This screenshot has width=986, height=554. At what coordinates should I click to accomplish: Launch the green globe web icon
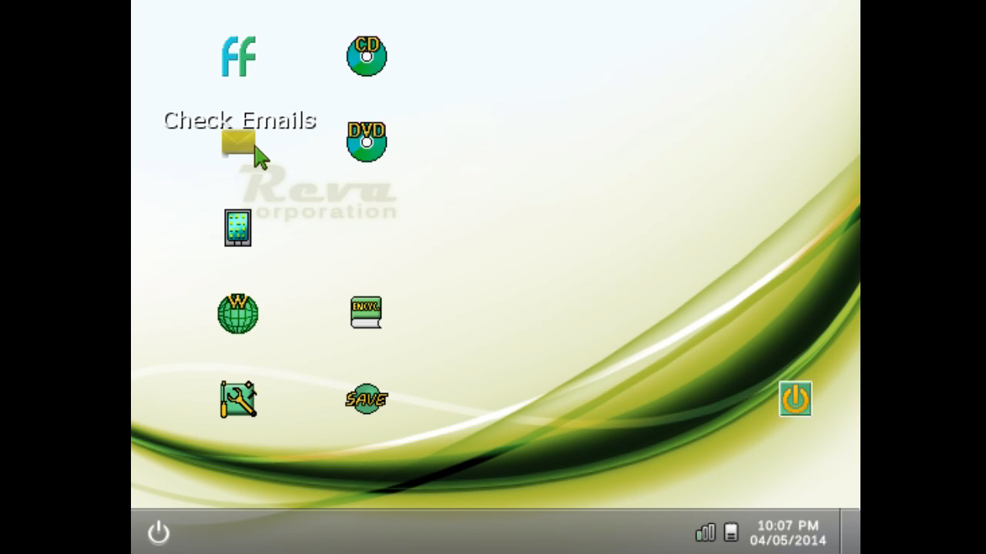tap(238, 313)
